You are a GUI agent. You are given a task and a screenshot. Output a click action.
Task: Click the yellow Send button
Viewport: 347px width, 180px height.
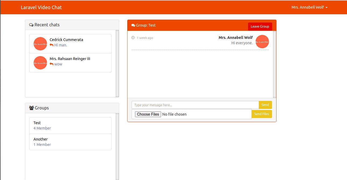coord(265,105)
